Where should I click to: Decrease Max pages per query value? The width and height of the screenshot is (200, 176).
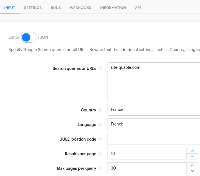point(192,171)
